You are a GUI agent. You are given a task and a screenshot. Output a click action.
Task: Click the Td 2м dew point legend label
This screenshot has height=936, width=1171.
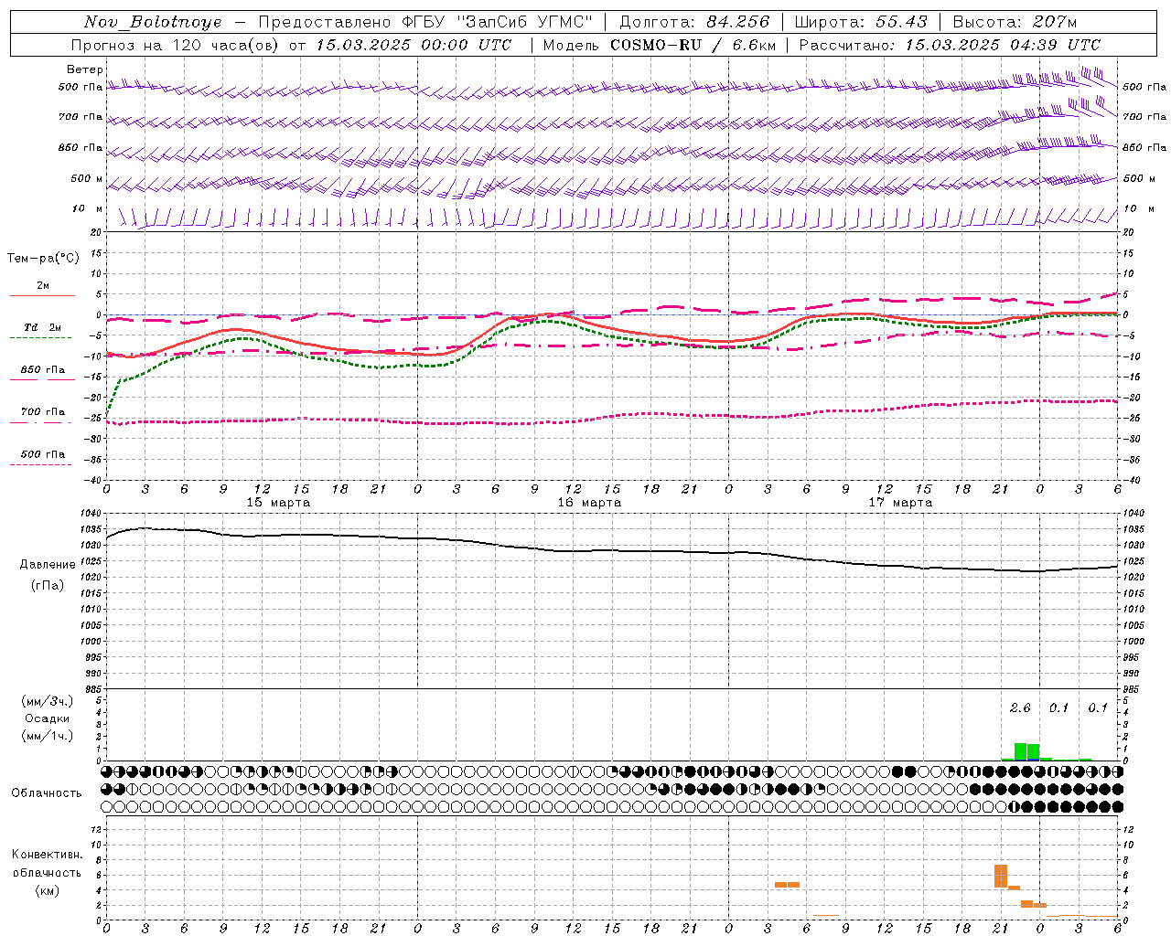42,327
